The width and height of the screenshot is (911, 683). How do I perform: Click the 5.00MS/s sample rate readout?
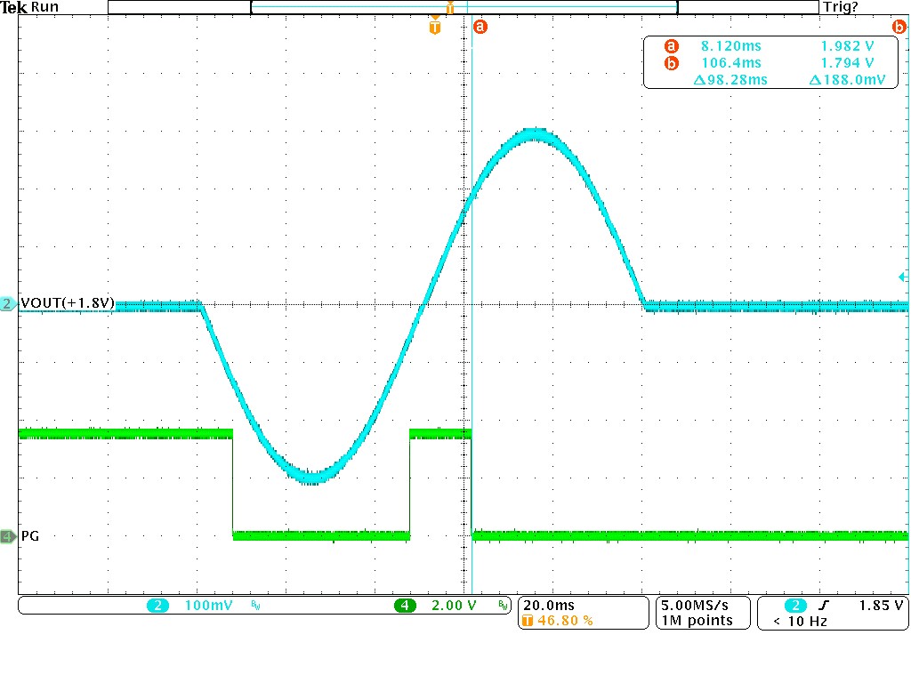pyautogui.click(x=696, y=605)
